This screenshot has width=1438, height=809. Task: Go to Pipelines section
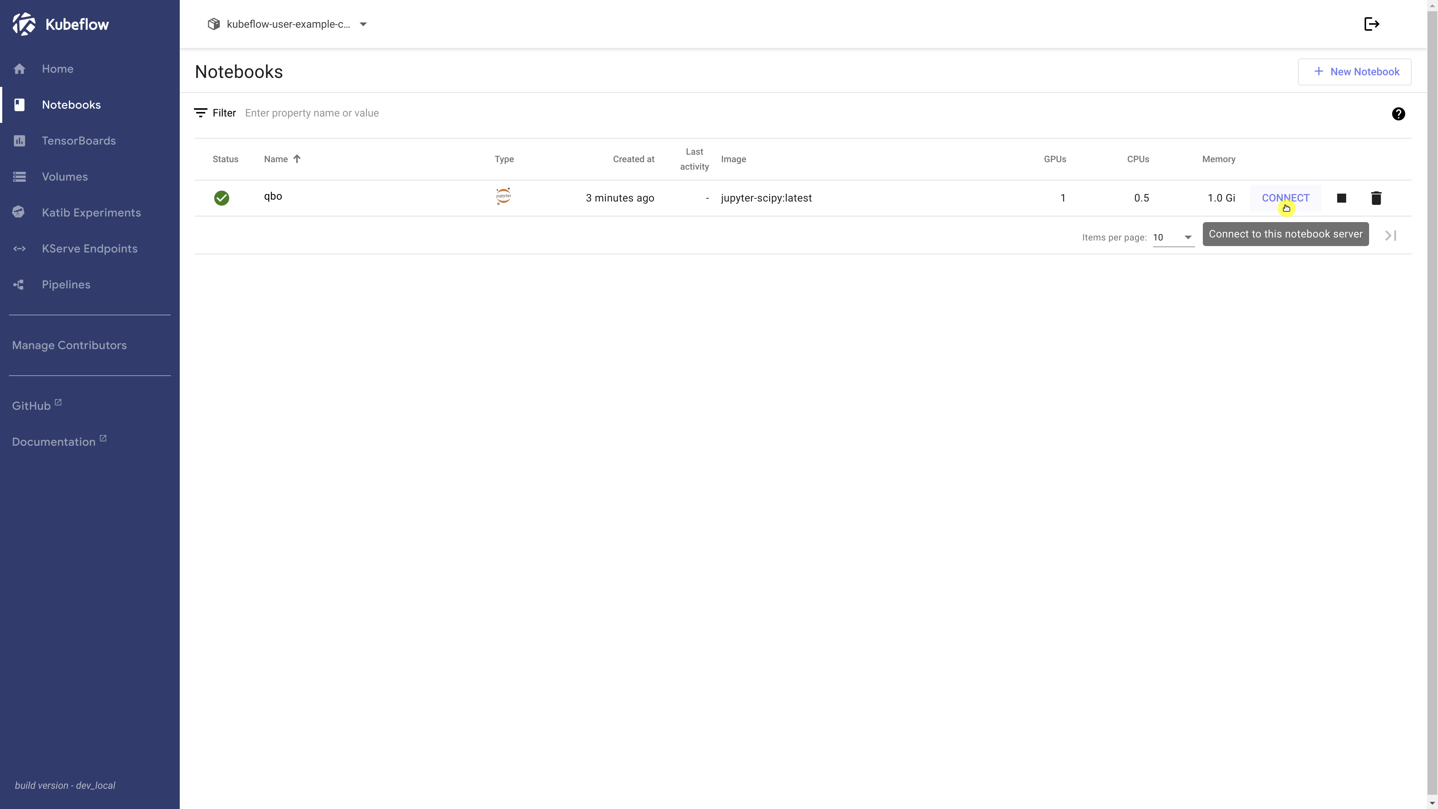[x=66, y=285]
